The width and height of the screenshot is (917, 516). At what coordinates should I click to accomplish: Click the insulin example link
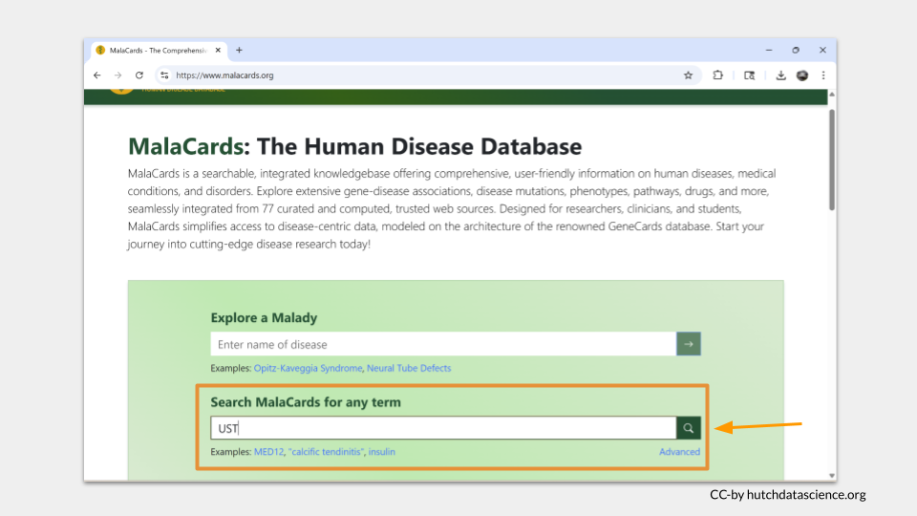point(381,452)
